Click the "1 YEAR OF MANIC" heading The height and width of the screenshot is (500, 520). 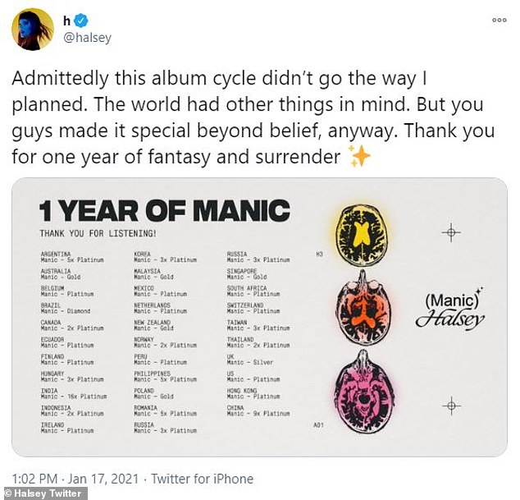coord(165,212)
